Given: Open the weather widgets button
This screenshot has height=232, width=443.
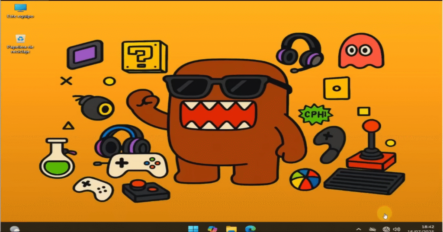Looking at the screenshot, I should tap(14, 229).
